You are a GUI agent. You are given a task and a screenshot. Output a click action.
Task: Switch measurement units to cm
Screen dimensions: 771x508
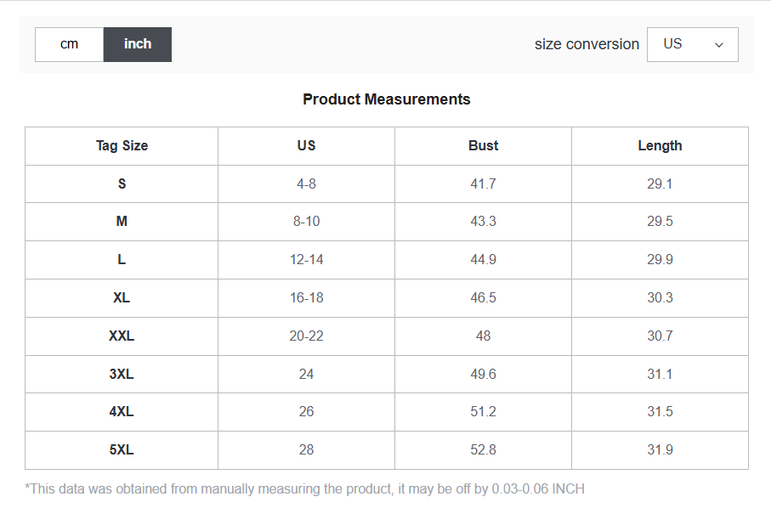pyautogui.click(x=69, y=44)
